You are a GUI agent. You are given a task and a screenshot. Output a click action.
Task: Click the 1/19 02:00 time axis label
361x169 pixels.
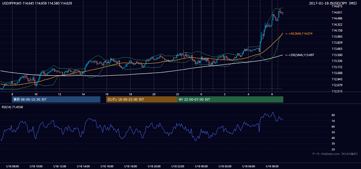click(x=225, y=166)
